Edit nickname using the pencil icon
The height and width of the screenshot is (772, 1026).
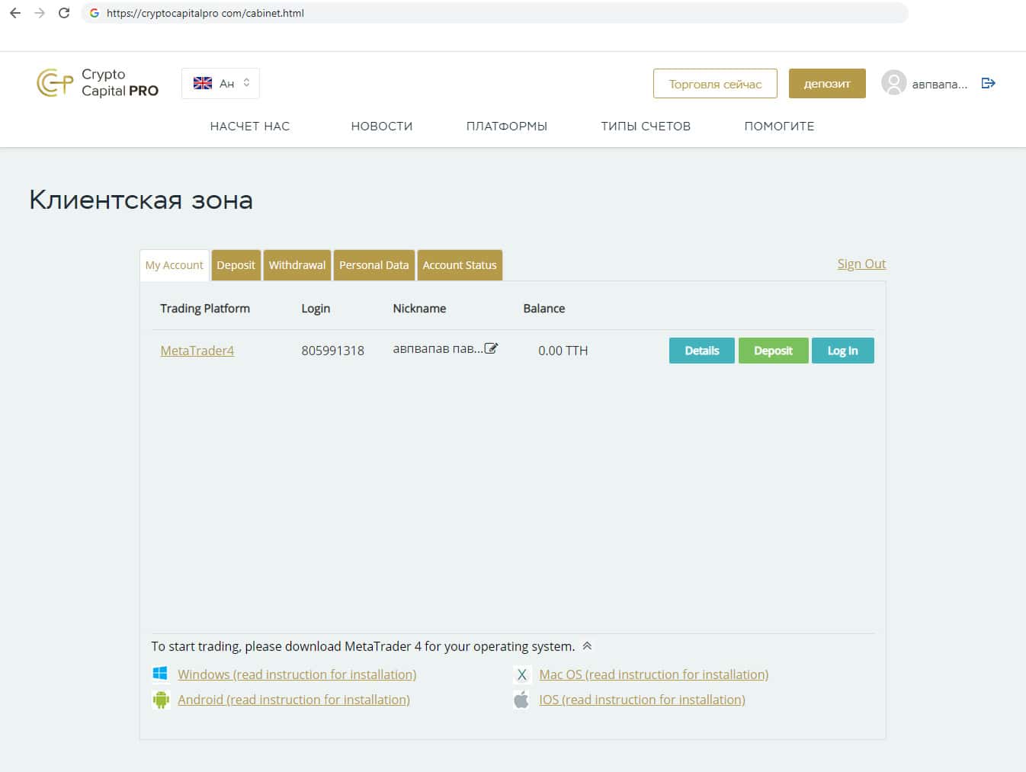(492, 348)
